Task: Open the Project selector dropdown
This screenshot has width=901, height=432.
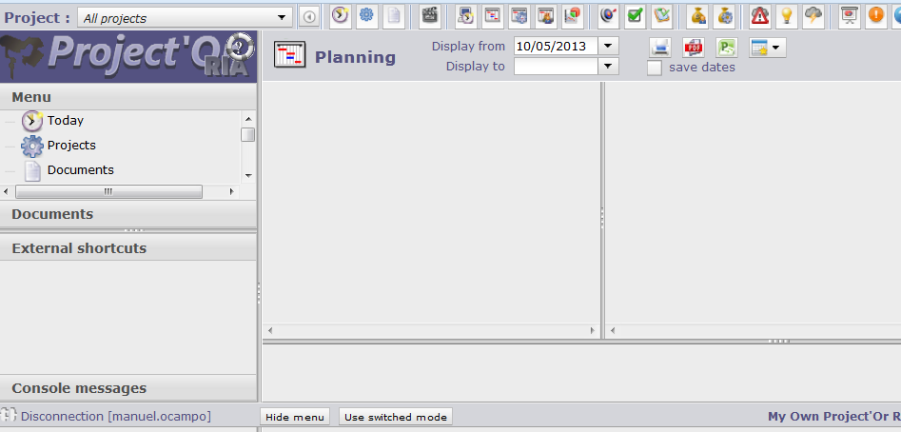Action: pos(283,17)
